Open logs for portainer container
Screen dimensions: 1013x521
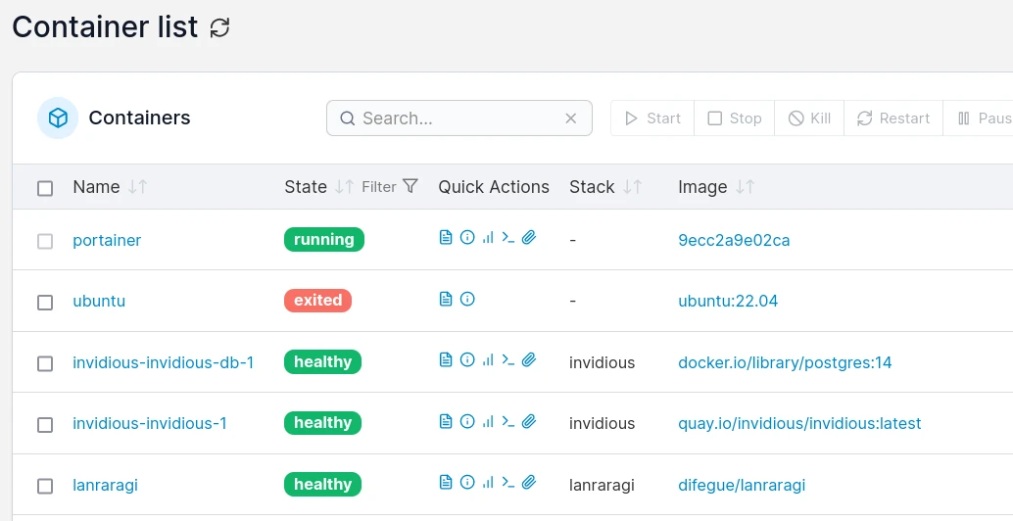(446, 237)
